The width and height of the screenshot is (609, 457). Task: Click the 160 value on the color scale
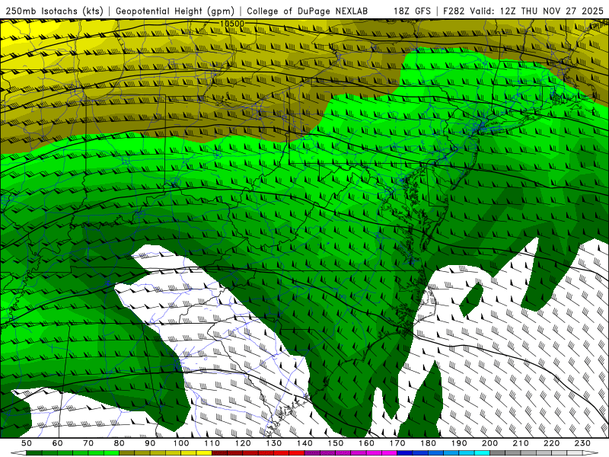coord(366,443)
